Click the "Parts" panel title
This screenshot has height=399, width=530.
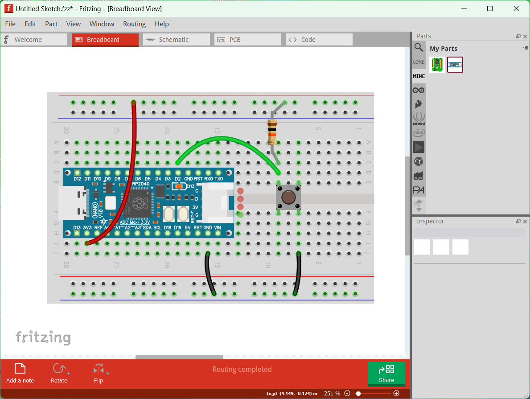click(423, 36)
